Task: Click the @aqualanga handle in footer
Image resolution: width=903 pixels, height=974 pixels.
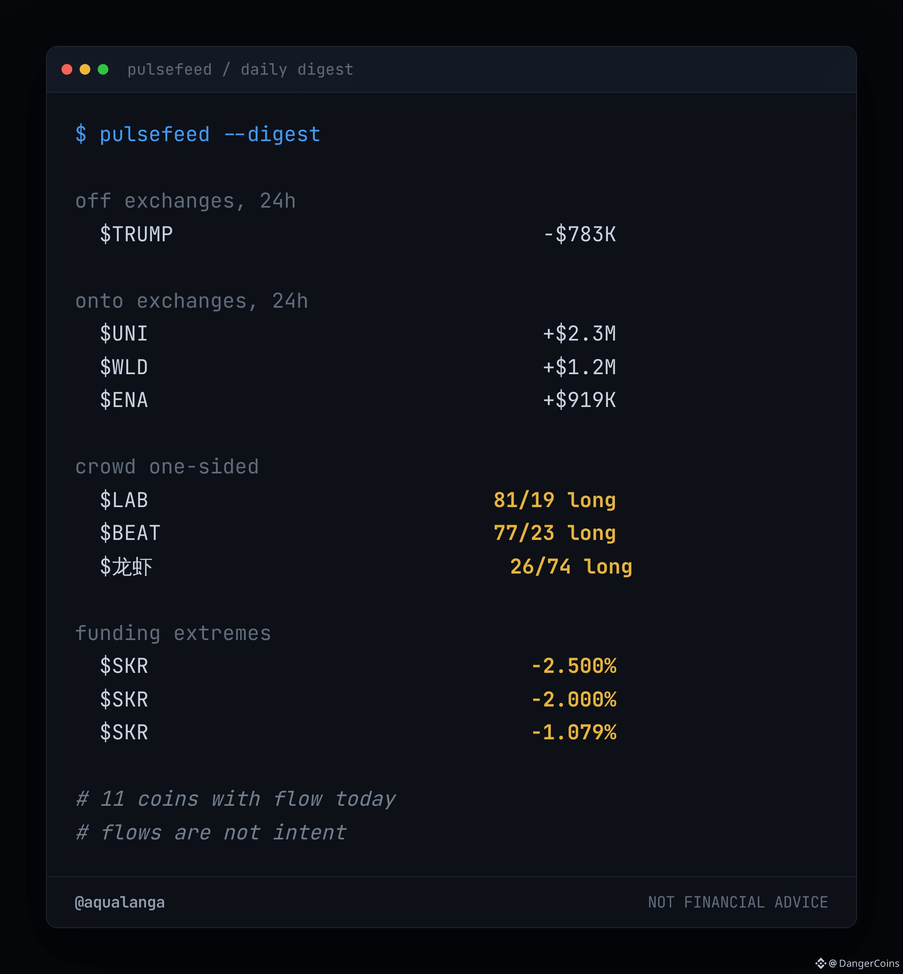Action: (x=120, y=902)
